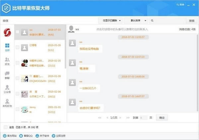This screenshot has width=199, height=140.
Task: Click sender avatar beside 哦,谢谢 message
Action: pyautogui.click(x=72, y=63)
